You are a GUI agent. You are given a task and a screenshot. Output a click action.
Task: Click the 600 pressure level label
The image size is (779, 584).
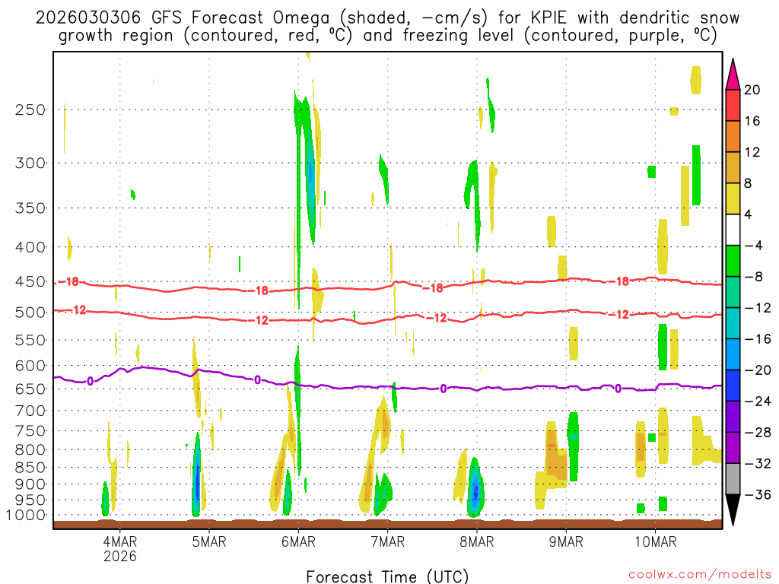(30, 366)
